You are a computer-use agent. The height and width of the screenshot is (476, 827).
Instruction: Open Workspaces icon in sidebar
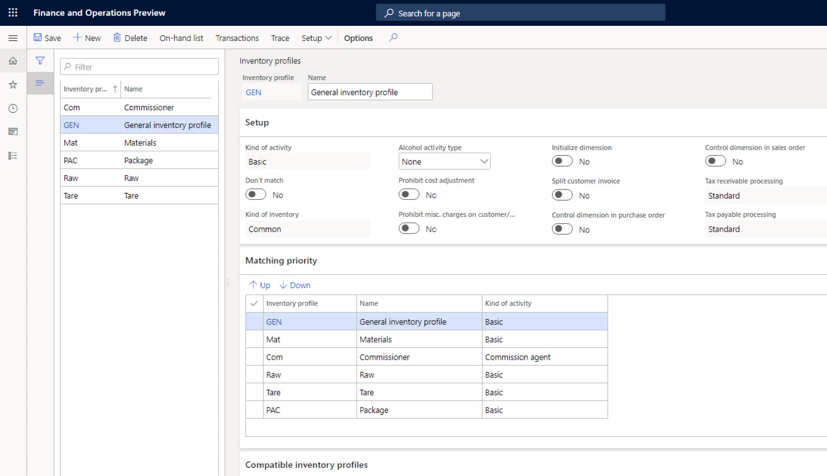click(x=13, y=131)
